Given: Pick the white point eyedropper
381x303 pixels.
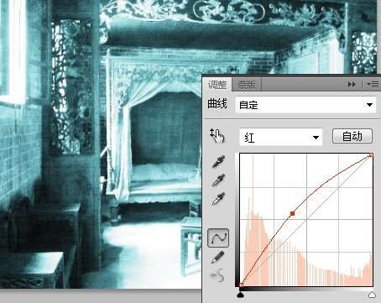Looking at the screenshot, I should pyautogui.click(x=218, y=199).
